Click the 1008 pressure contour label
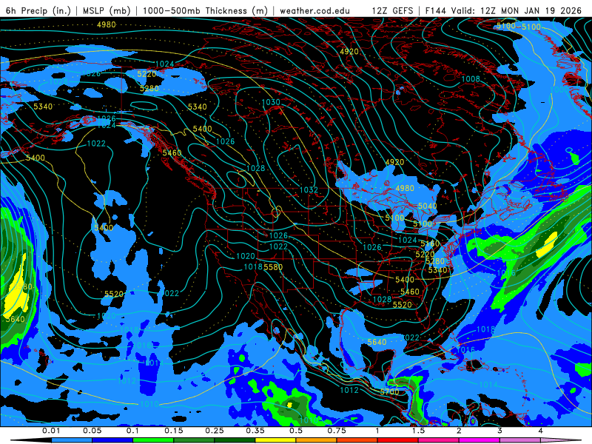Screen dimensions: 592x444 [x=471, y=79]
